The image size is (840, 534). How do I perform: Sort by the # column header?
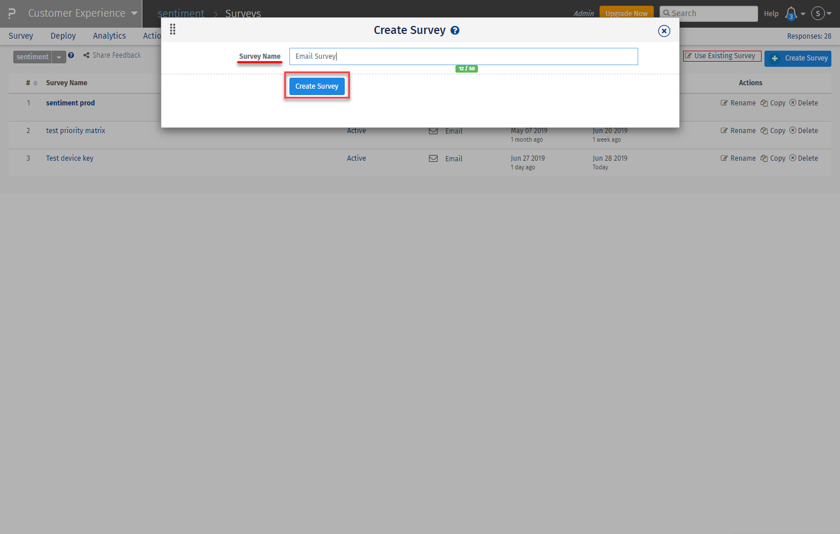31,83
